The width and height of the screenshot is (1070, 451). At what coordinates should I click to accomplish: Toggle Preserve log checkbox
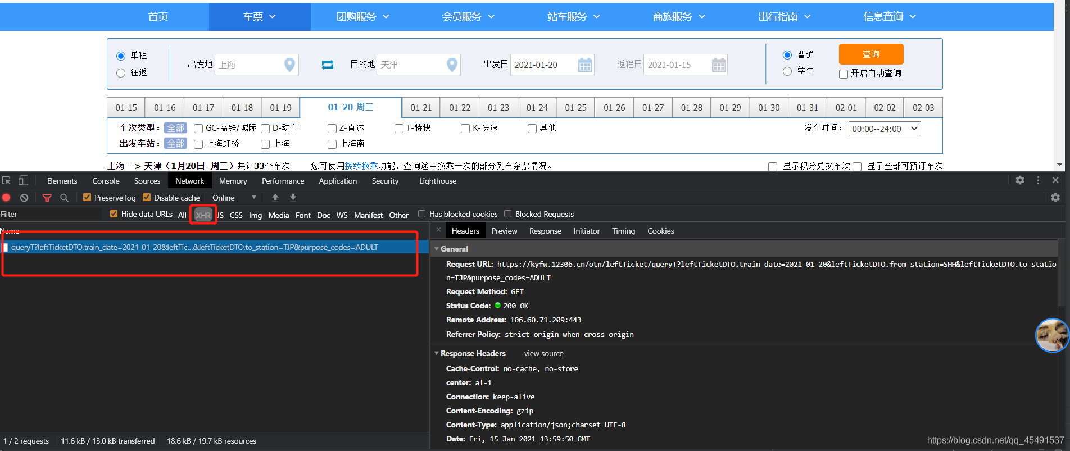87,197
